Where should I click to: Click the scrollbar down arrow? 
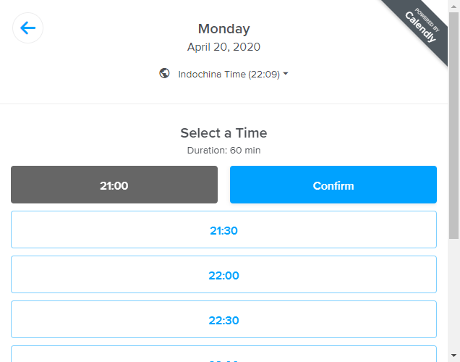point(453,356)
